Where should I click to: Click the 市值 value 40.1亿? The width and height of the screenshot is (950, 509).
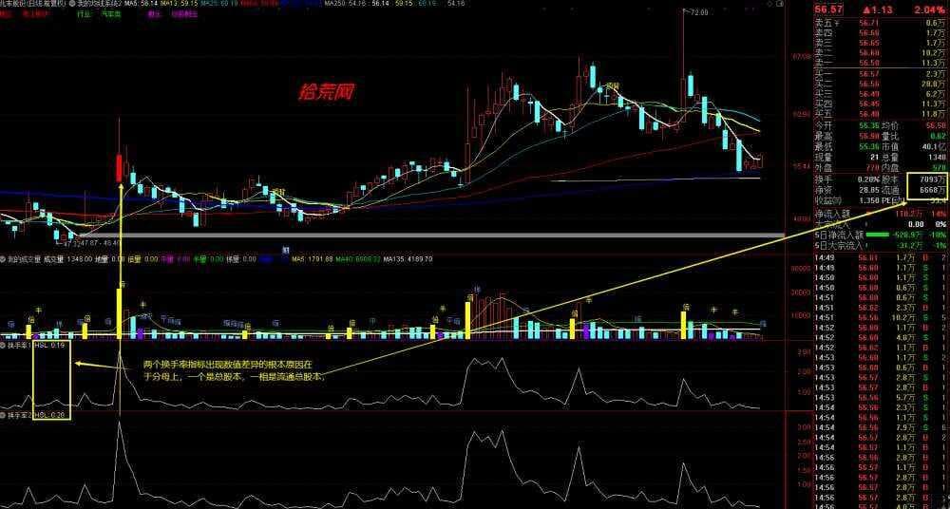click(936, 146)
